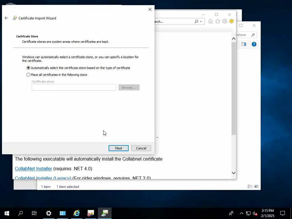Open People icon in system tray
Viewport: 292px width, 219px height.
point(231,213)
